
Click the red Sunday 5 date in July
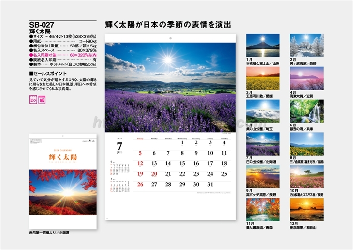[140, 153]
